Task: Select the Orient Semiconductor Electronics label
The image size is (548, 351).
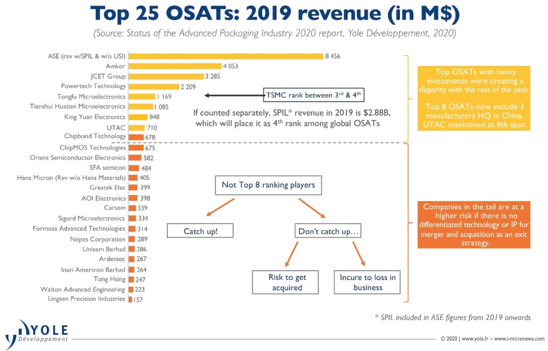Action: pyautogui.click(x=78, y=158)
